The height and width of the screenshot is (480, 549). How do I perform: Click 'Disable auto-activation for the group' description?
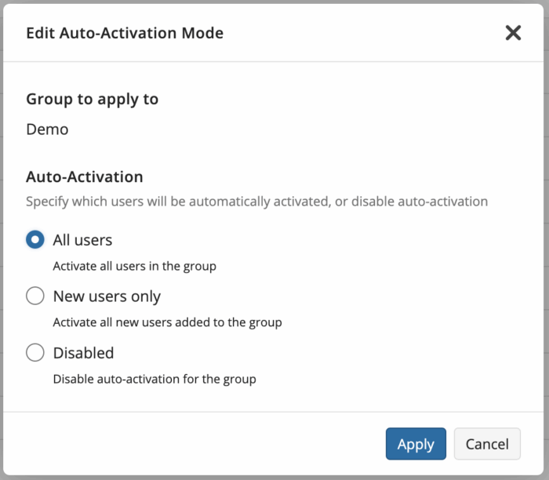point(155,379)
